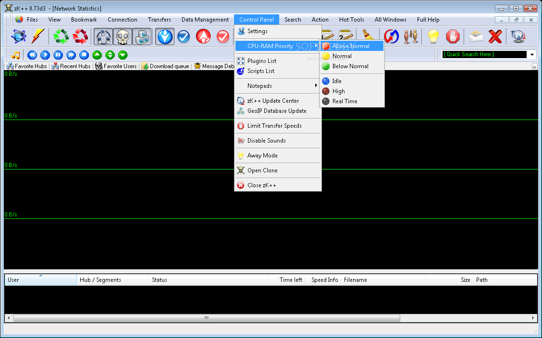Click the circular red-blue refresh arrows icon

coord(391,36)
